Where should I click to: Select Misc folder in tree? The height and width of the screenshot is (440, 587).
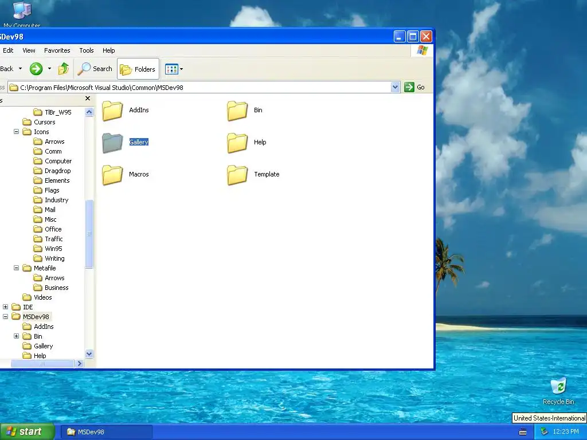[x=45, y=219]
